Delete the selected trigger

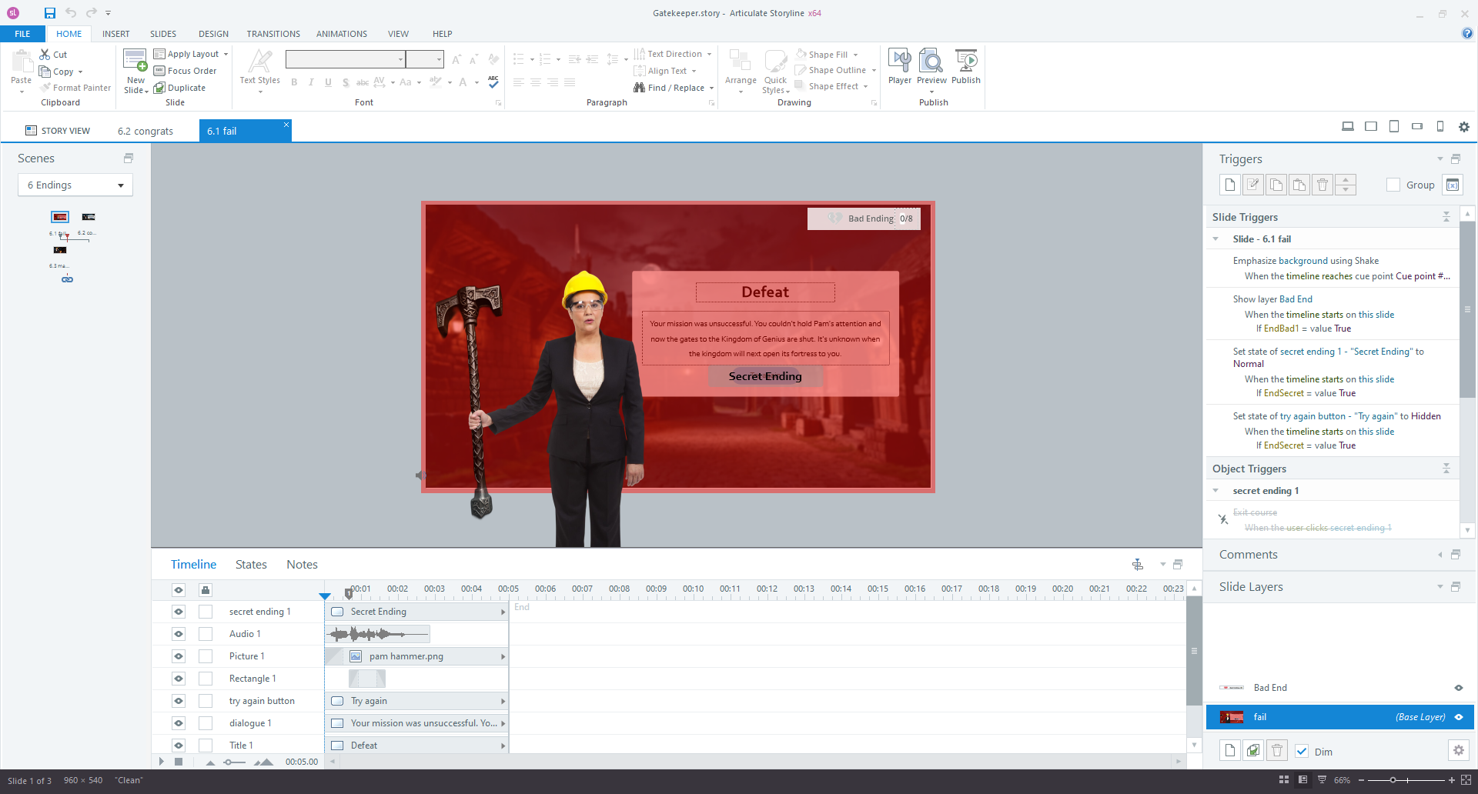pyautogui.click(x=1323, y=185)
